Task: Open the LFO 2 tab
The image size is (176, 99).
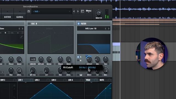Action: [37, 80]
